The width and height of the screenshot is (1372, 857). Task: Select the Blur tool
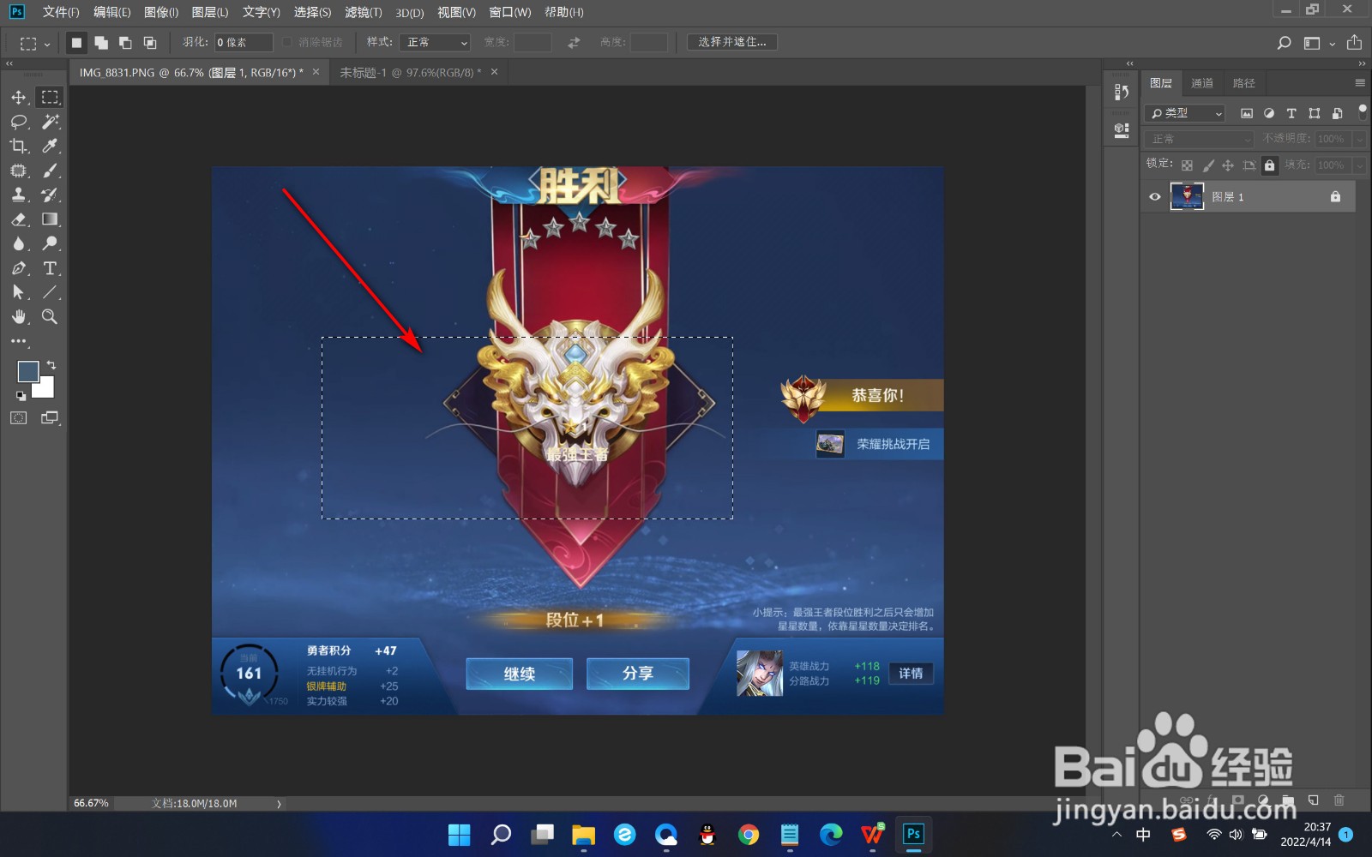point(19,243)
